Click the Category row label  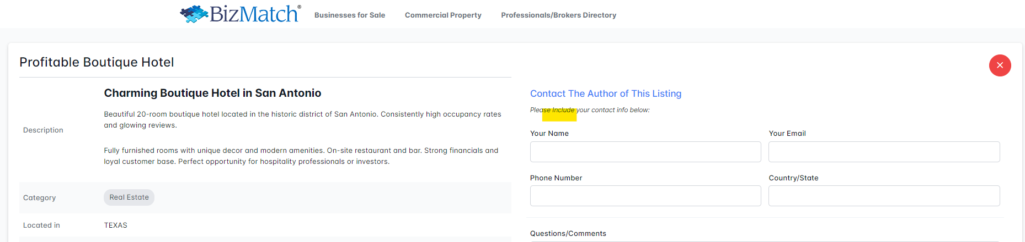39,198
